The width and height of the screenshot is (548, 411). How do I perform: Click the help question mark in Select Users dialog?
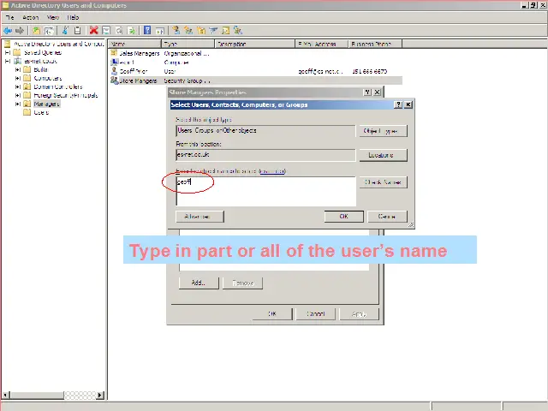pos(398,104)
